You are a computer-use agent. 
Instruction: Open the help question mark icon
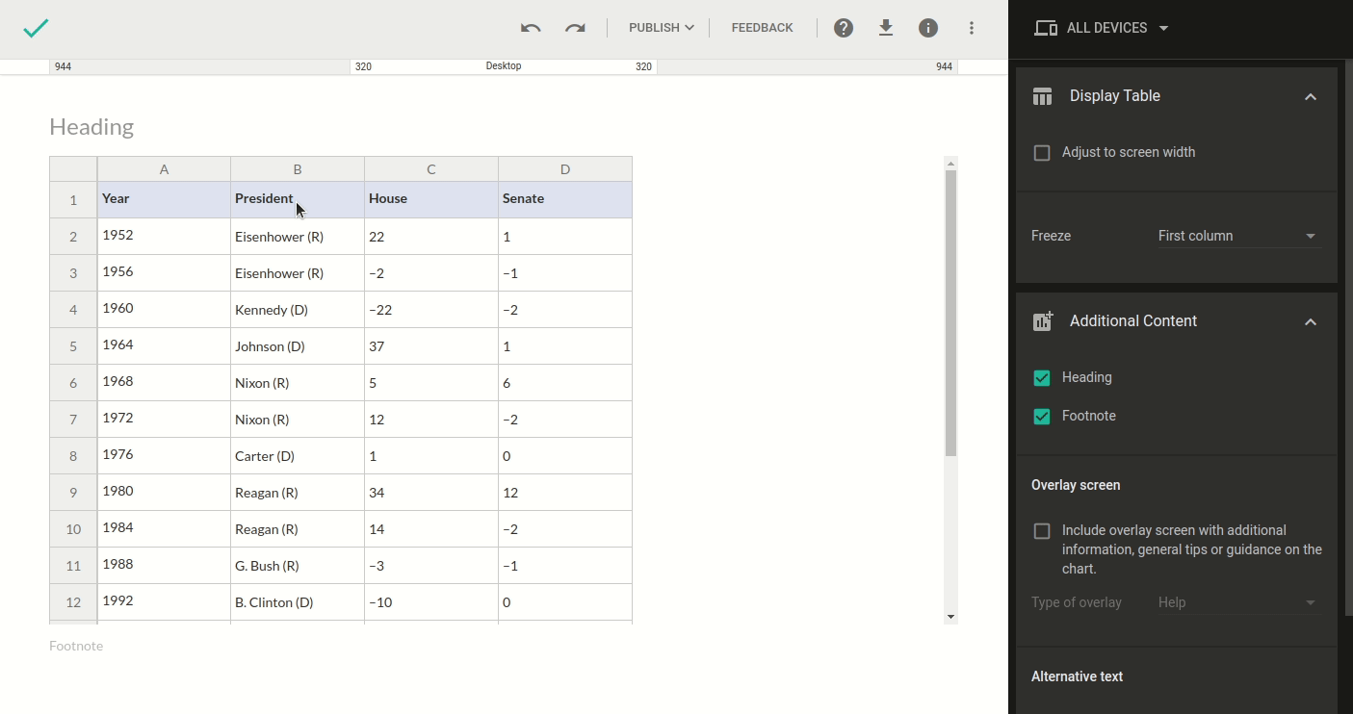tap(843, 27)
